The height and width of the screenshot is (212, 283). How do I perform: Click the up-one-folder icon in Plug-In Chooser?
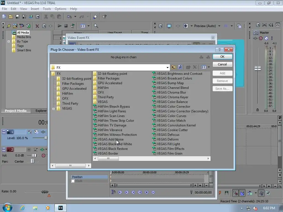click(x=174, y=67)
